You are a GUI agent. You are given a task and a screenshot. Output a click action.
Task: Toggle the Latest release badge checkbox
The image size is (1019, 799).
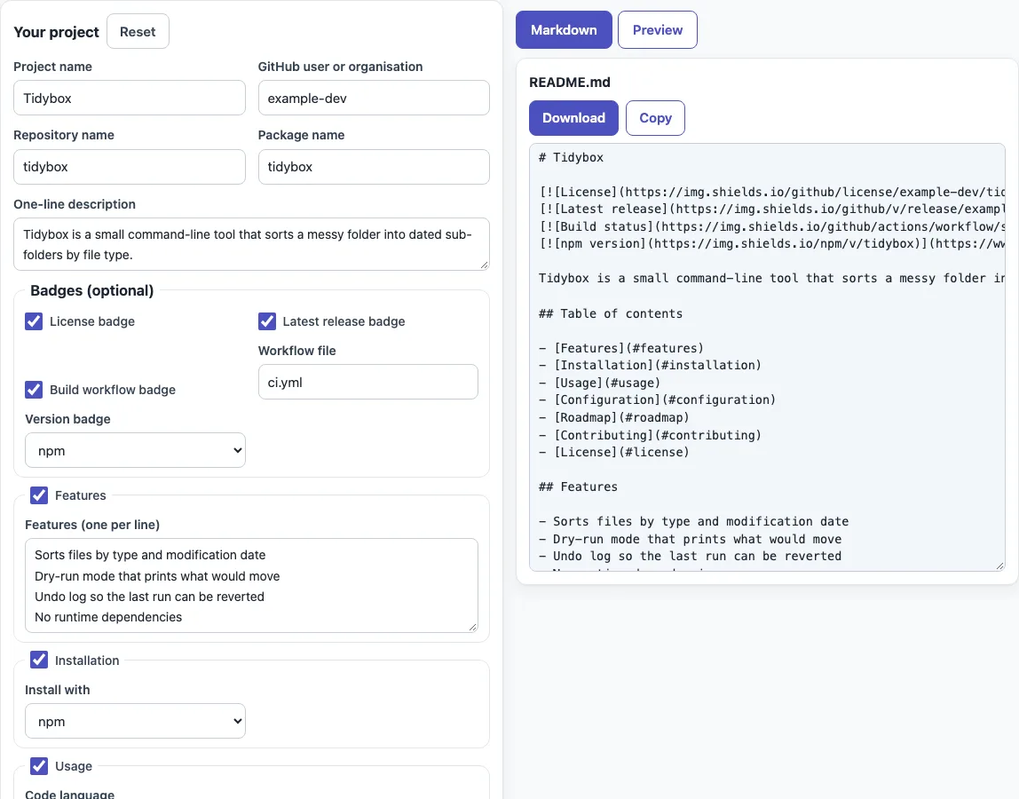pos(267,321)
